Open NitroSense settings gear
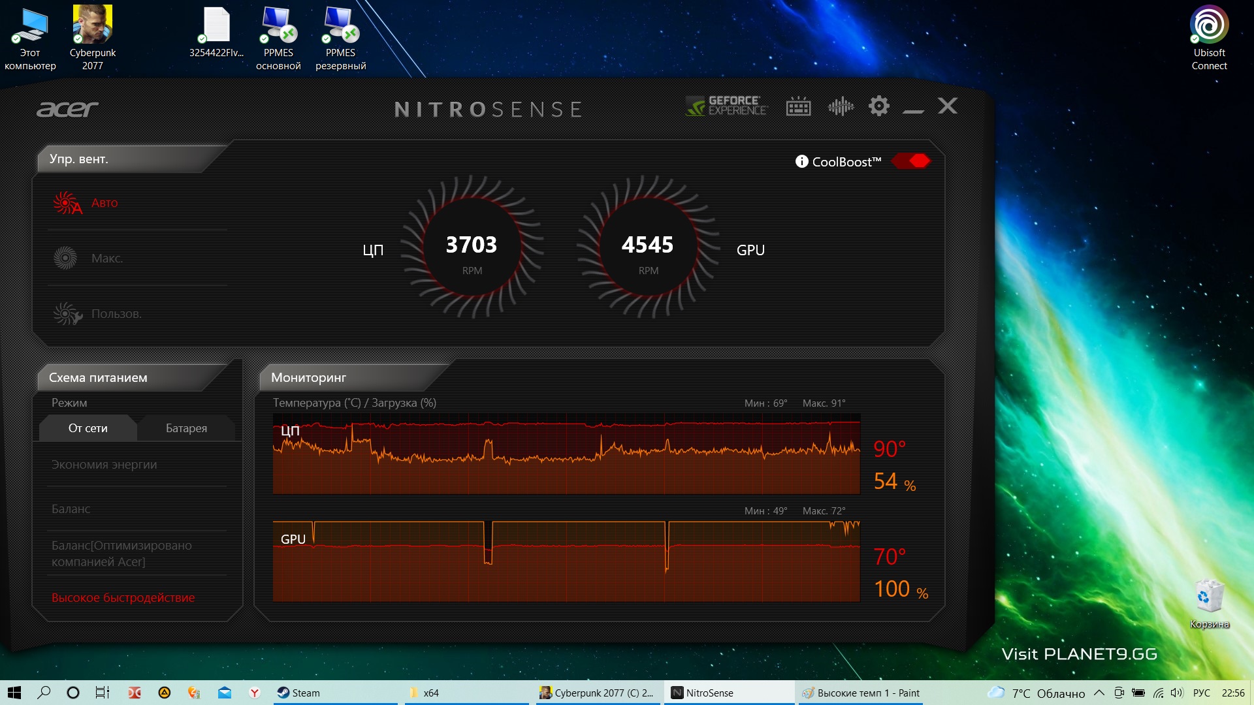The height and width of the screenshot is (705, 1254). (879, 106)
